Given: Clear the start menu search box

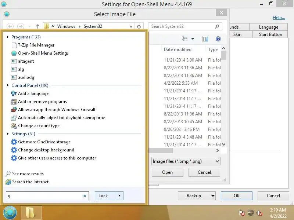Looking at the screenshot, I should 85,196.
